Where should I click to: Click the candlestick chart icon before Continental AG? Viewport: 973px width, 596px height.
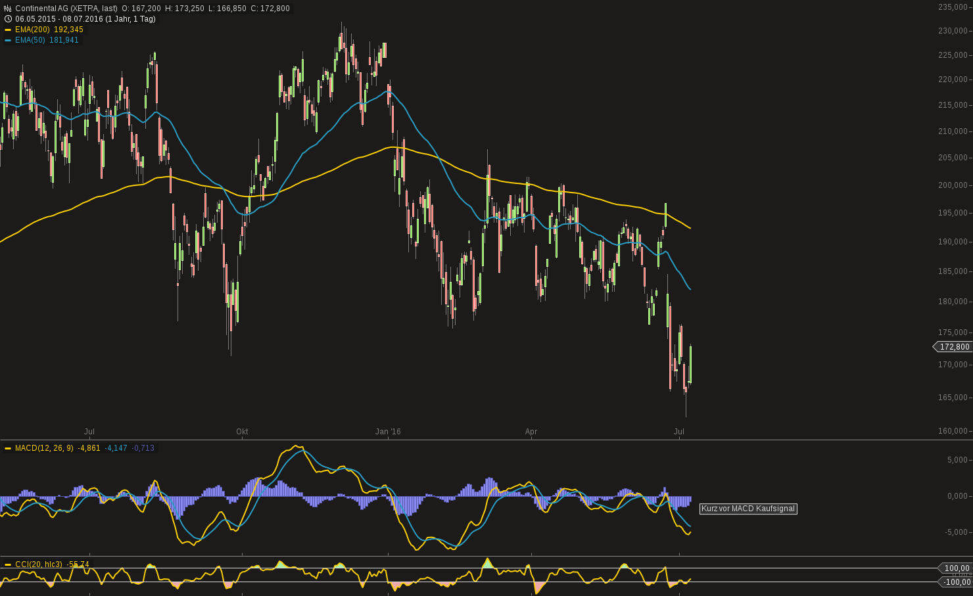[x=6, y=9]
